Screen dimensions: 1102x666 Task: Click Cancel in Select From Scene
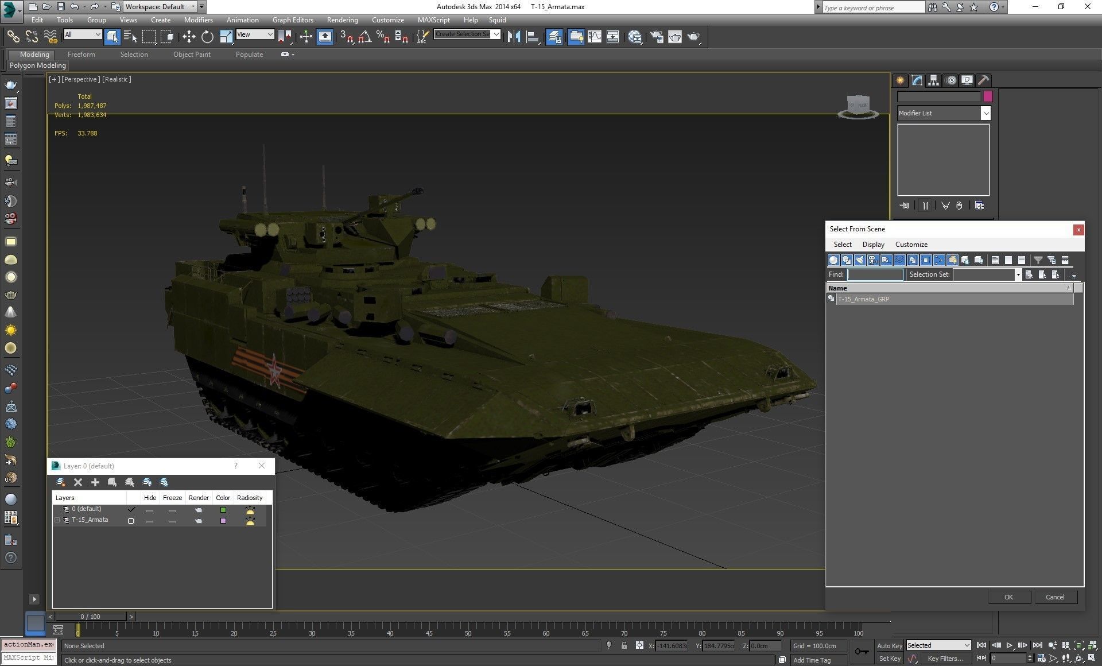[x=1054, y=597]
